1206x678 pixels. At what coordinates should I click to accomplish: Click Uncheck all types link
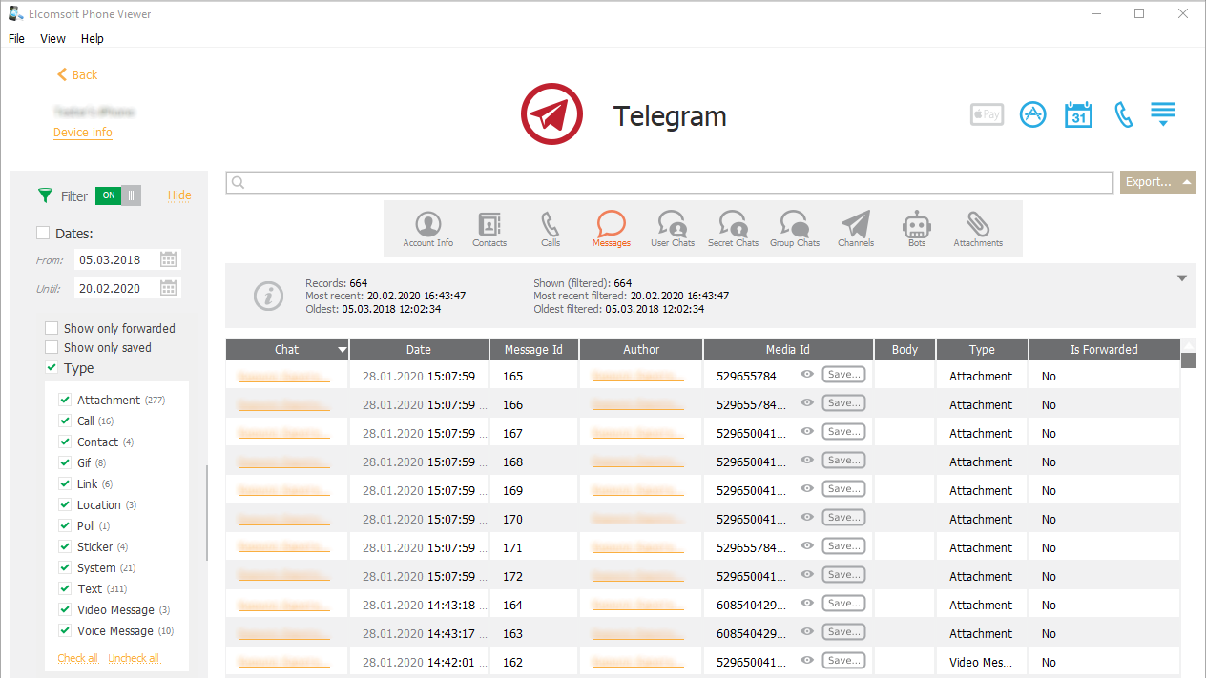(x=134, y=658)
